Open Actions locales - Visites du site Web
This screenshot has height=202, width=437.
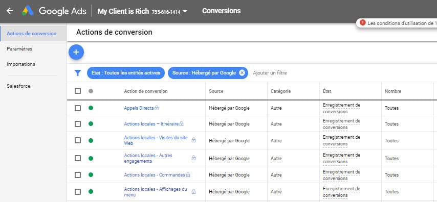[x=156, y=141]
